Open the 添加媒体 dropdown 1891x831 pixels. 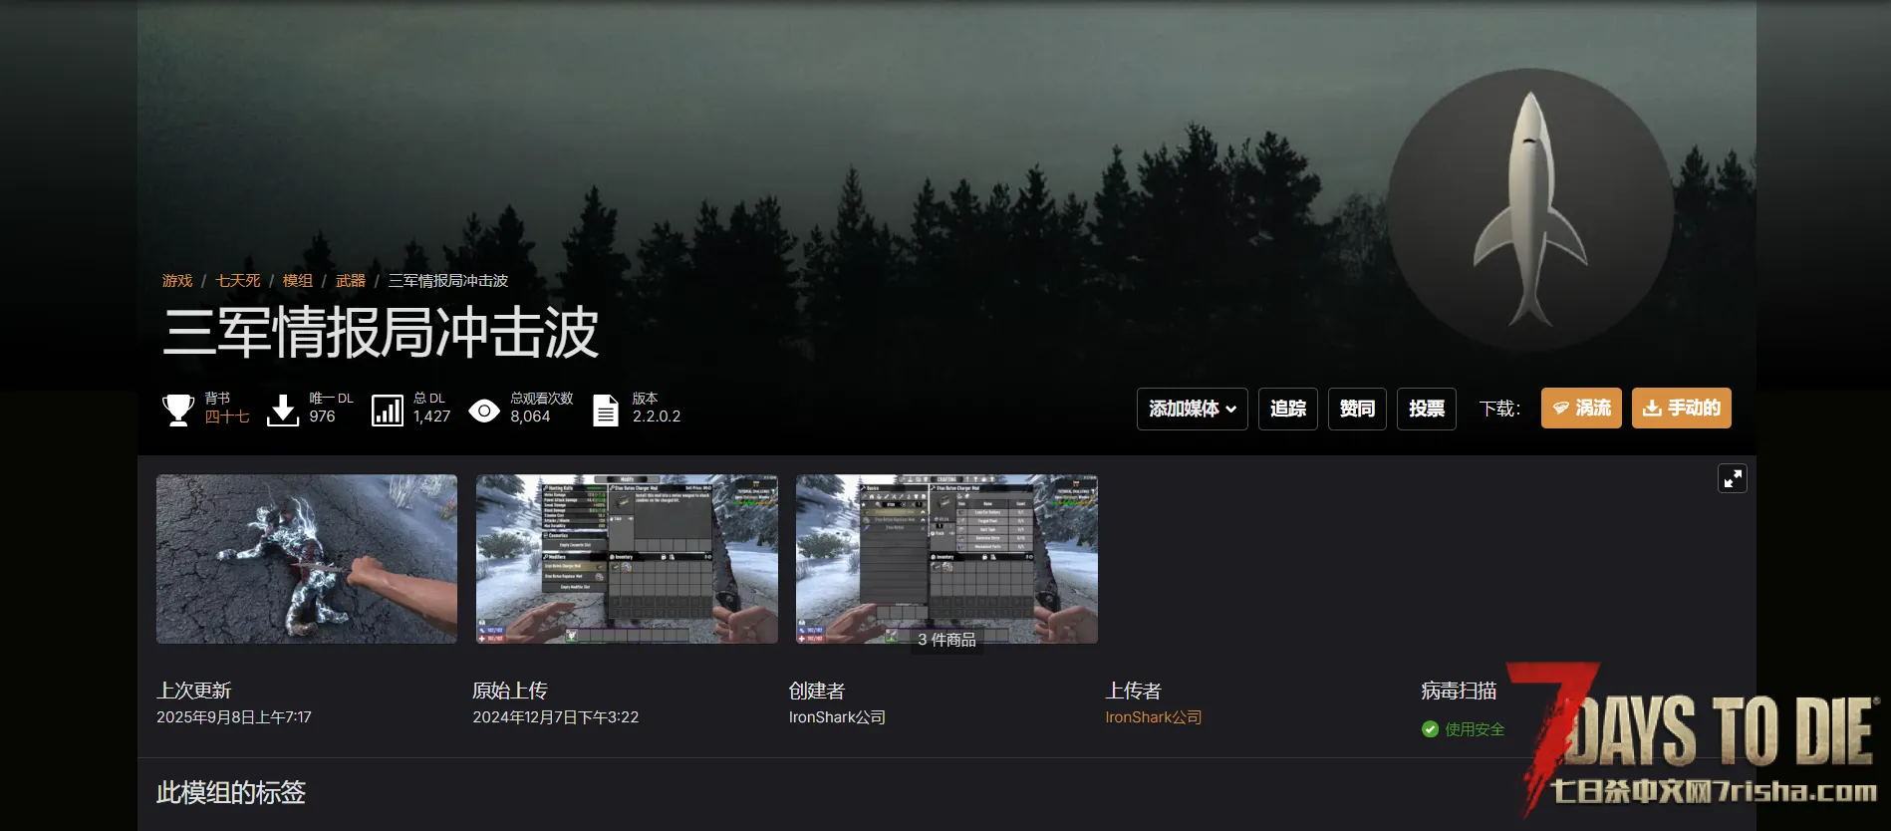[x=1192, y=409]
